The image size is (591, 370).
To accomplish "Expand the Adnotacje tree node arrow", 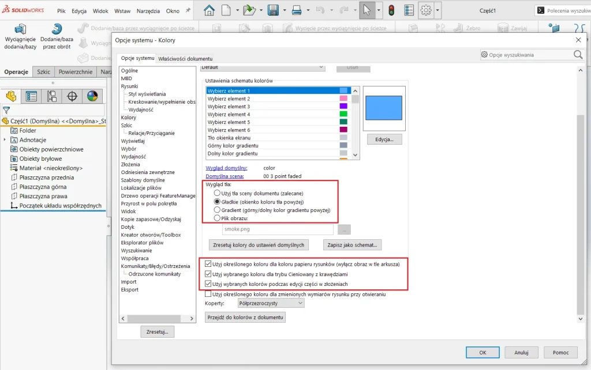I will (x=5, y=139).
